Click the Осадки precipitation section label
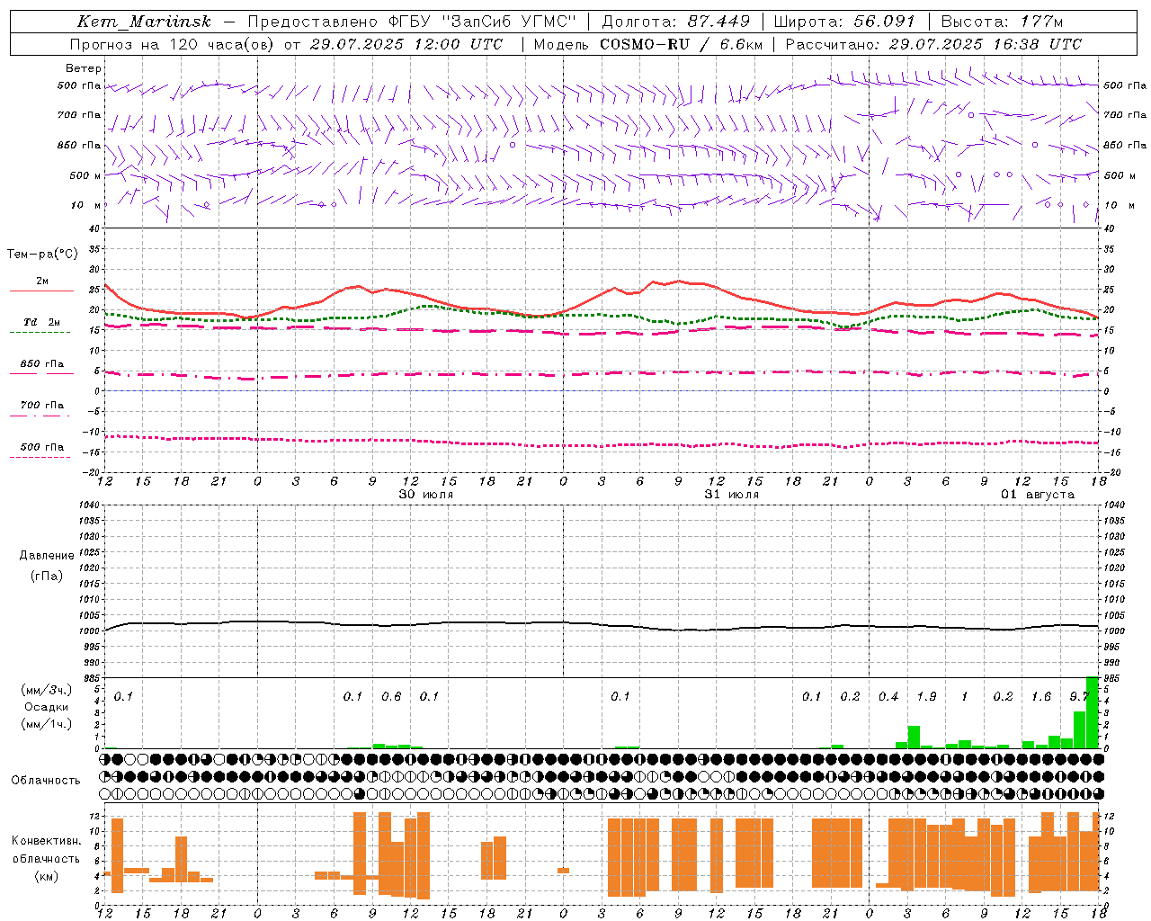The width and height of the screenshot is (1151, 921). pyautogui.click(x=47, y=707)
